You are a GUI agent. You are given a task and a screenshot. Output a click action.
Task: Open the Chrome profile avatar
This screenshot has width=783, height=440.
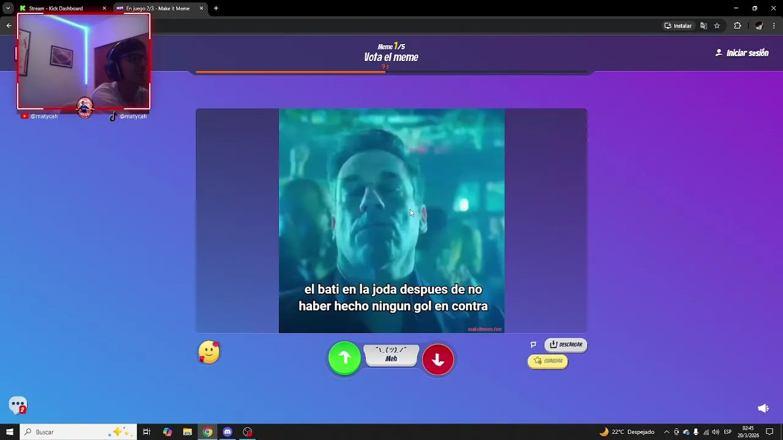coord(759,26)
